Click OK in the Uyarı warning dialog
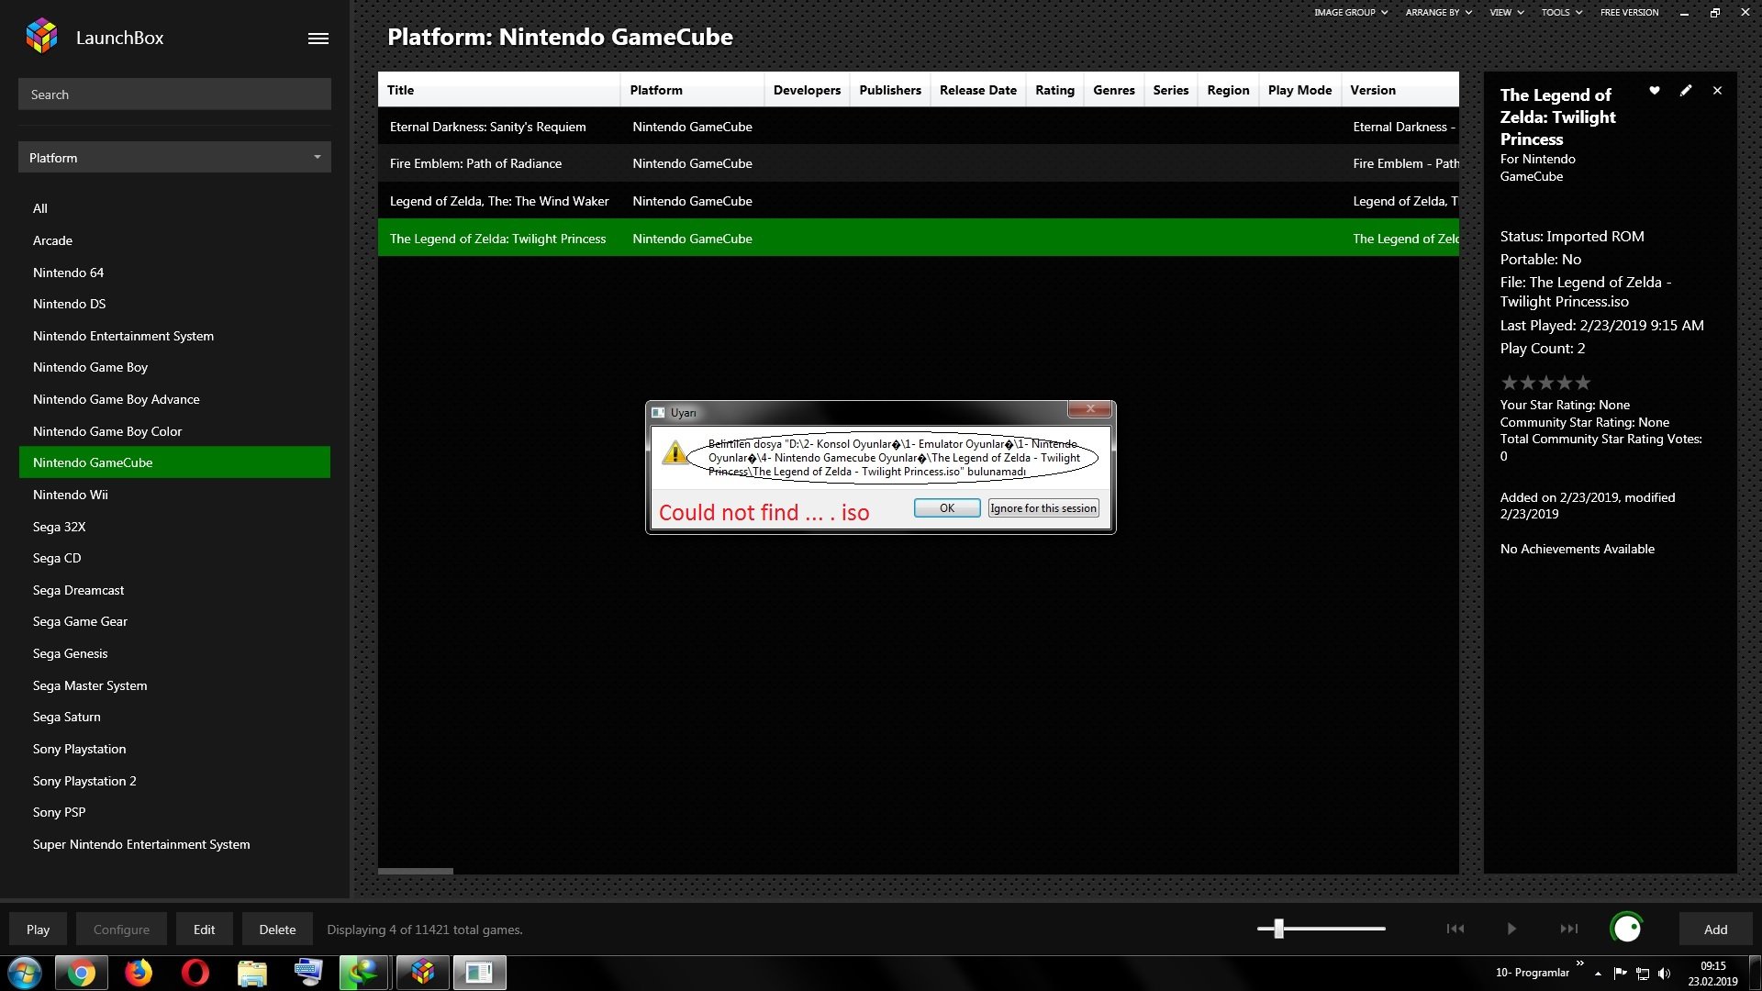This screenshot has width=1762, height=991. (x=947, y=508)
